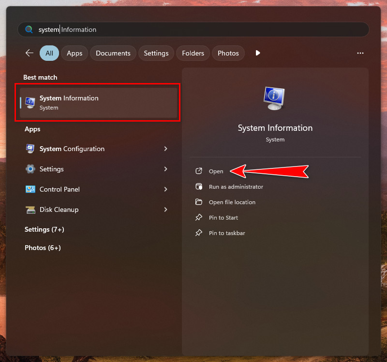Open Settings from the Apps list
The width and height of the screenshot is (387, 362).
tap(52, 169)
